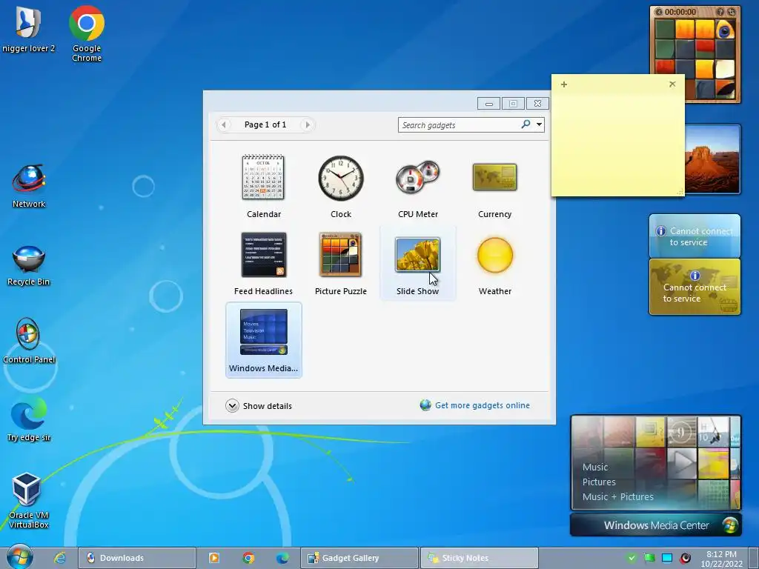
Task: Select the CPU Meter gadget
Action: pos(418,186)
